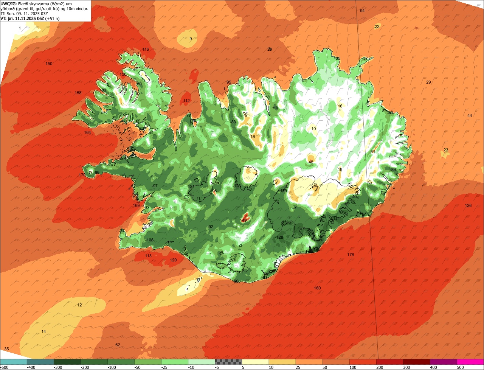
Task: Click the map value 116 north of the Westfjords
Action: pyautogui.click(x=146, y=50)
